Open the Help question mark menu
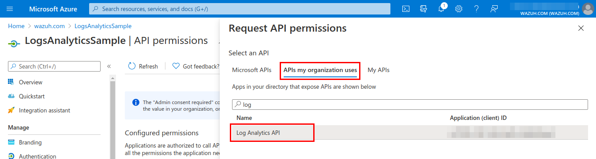596x159 pixels. pyautogui.click(x=476, y=9)
